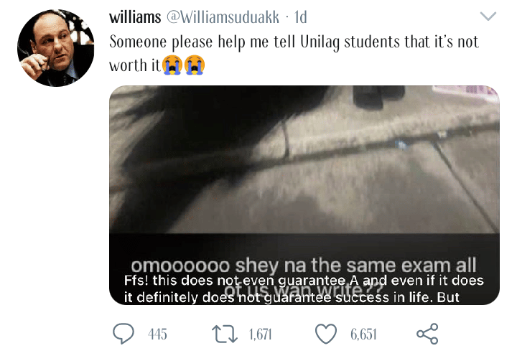Retweet this post using the arrows icon
This screenshot has width=517, height=356.
click(225, 334)
